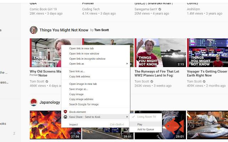Open the Voyager 1 video thumbnail
This screenshot has height=142, width=228.
(207, 53)
